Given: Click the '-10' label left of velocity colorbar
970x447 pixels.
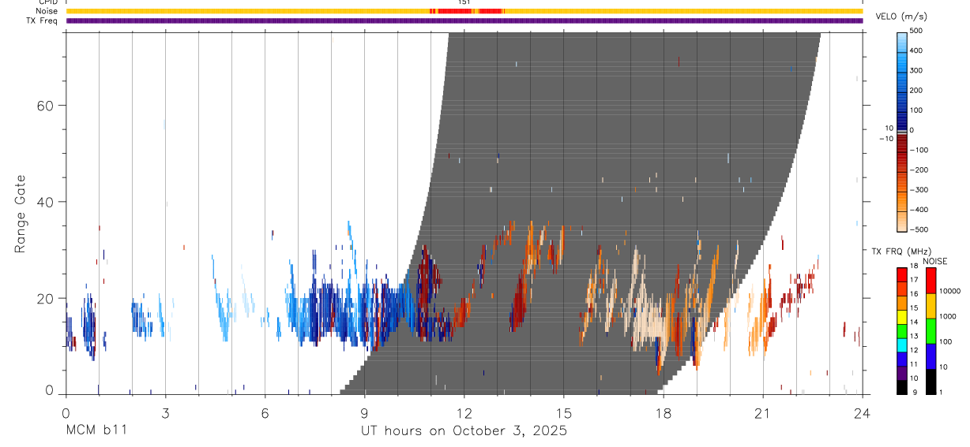Looking at the screenshot, I should click(885, 139).
